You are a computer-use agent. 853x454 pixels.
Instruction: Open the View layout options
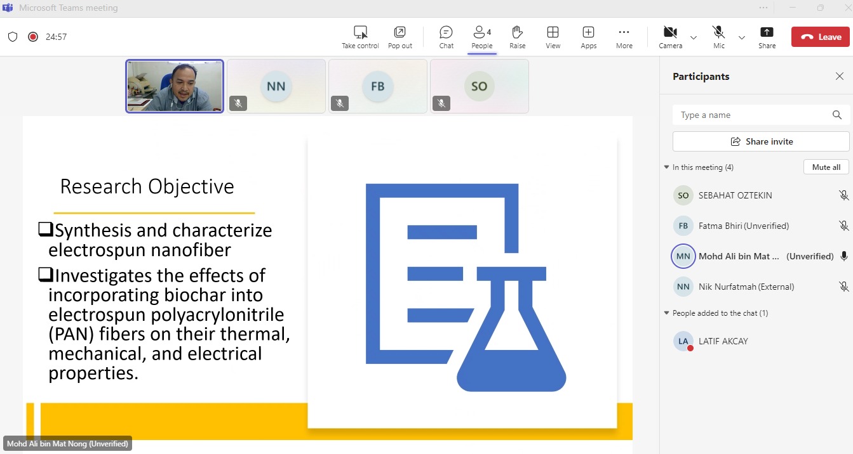click(553, 32)
